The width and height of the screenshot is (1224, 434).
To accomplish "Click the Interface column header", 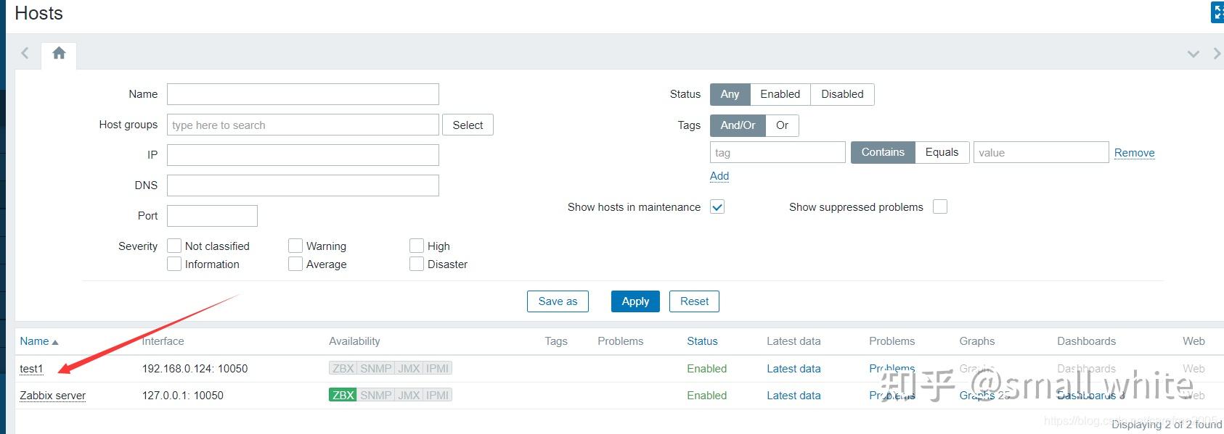I will coord(163,341).
